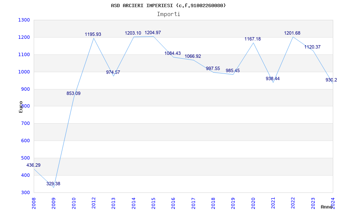Click the 1000 y-axis tick label
This screenshot has width=337, height=211.
click(x=24, y=72)
